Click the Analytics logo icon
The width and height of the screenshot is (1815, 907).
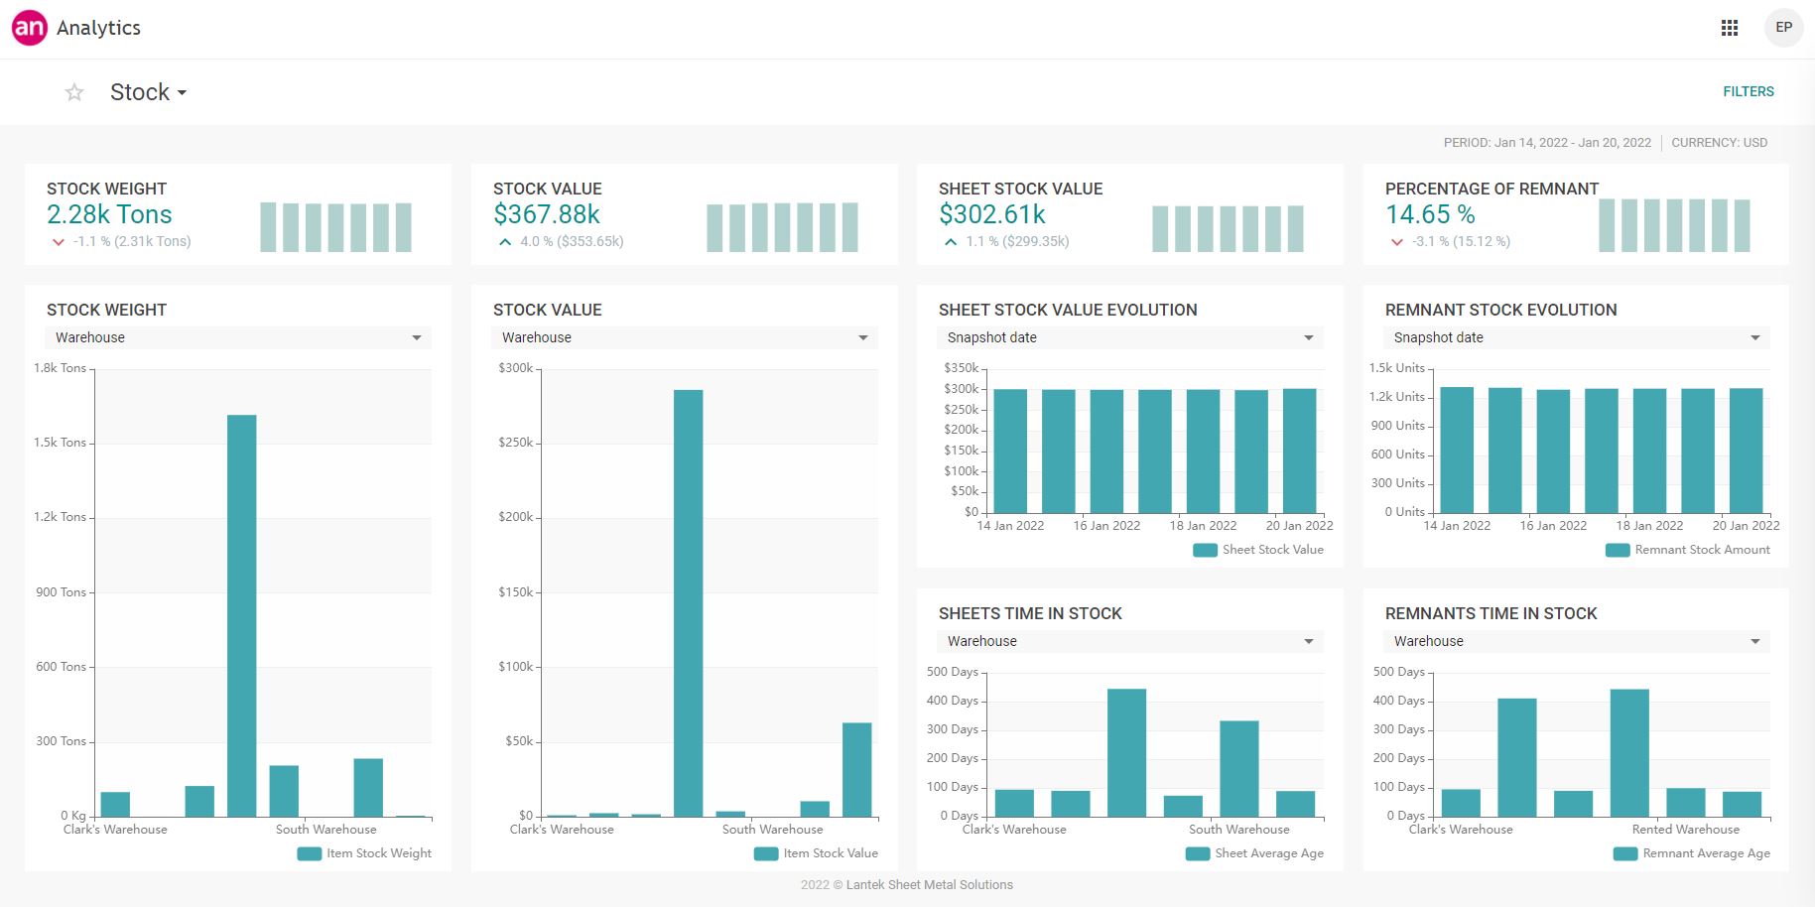(29, 28)
